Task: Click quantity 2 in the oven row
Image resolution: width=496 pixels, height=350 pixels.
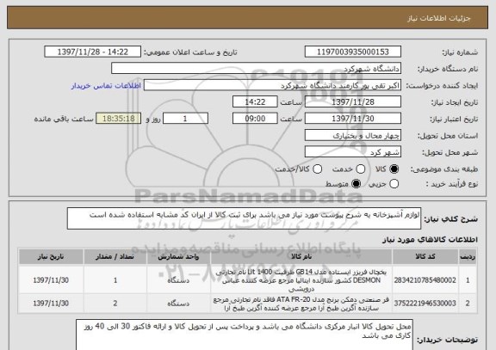Action: click(115, 304)
